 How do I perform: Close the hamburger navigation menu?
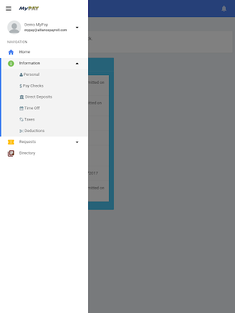[x=9, y=9]
